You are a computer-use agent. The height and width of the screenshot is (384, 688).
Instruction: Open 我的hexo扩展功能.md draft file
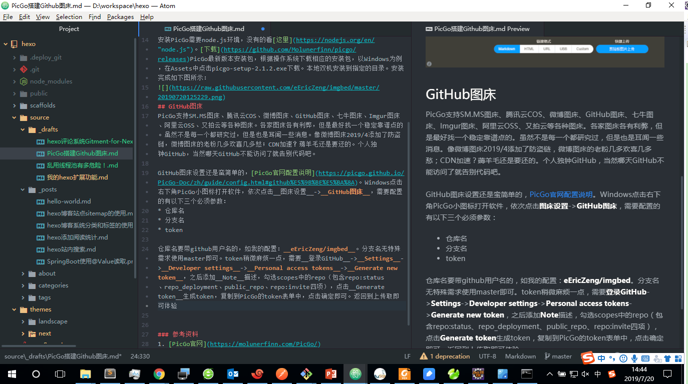point(78,177)
